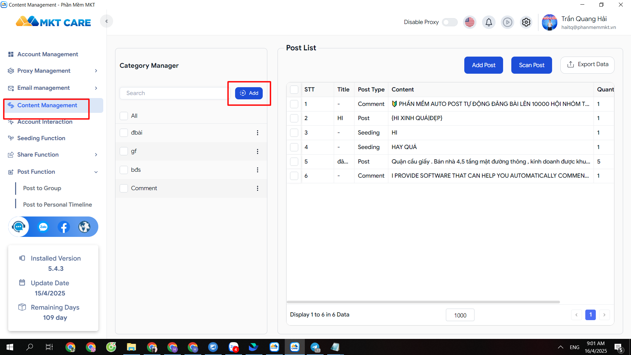Open Account Management section
Viewport: 631px width, 355px height.
pos(48,54)
